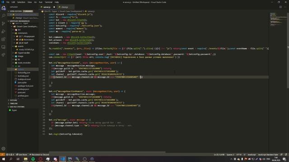Open notifications bell in status bar
Image resolution: width=289 pixels, height=162 pixels.
(x=286, y=155)
